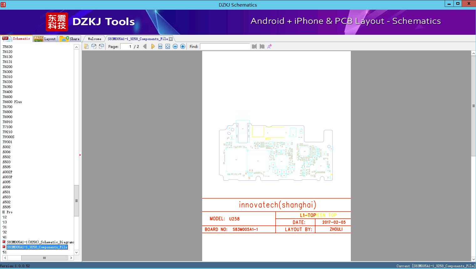Image resolution: width=476 pixels, height=269 pixels.
Task: Close the S83M005A1-1_U258_Components_File tab
Action: pos(171,39)
